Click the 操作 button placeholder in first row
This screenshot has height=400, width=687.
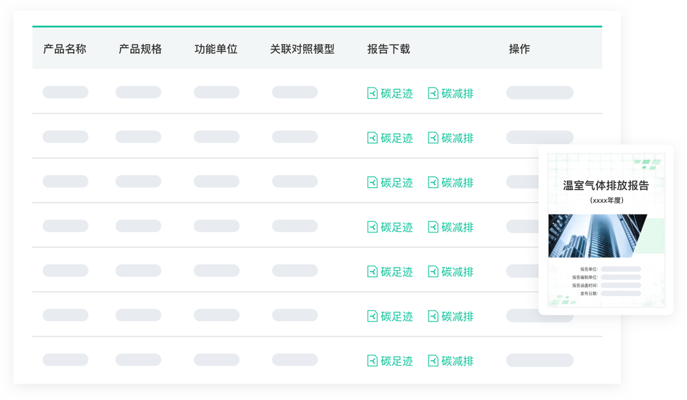(539, 93)
